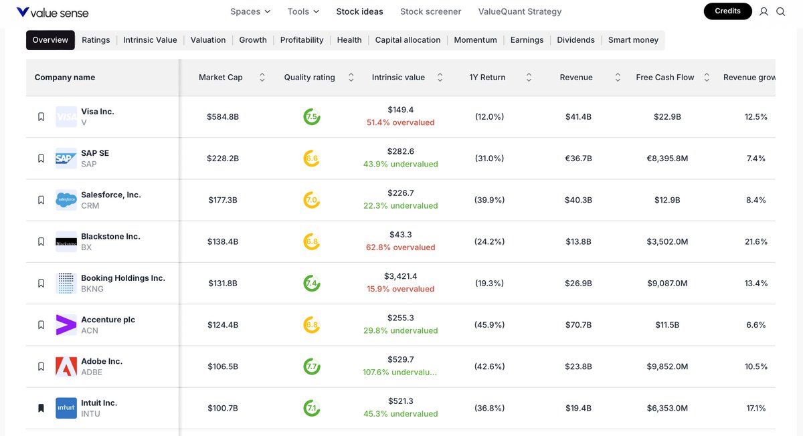
Task: Click SAP's 43.9% undervalued text
Action: [x=400, y=165]
